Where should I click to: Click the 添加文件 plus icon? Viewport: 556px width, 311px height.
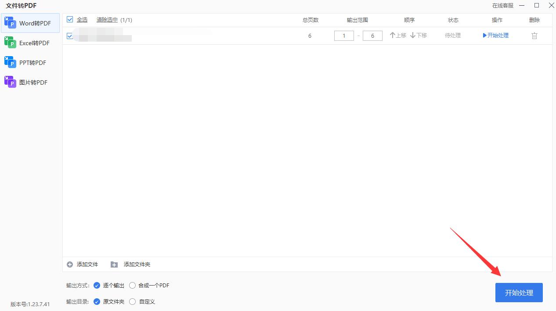pos(70,265)
